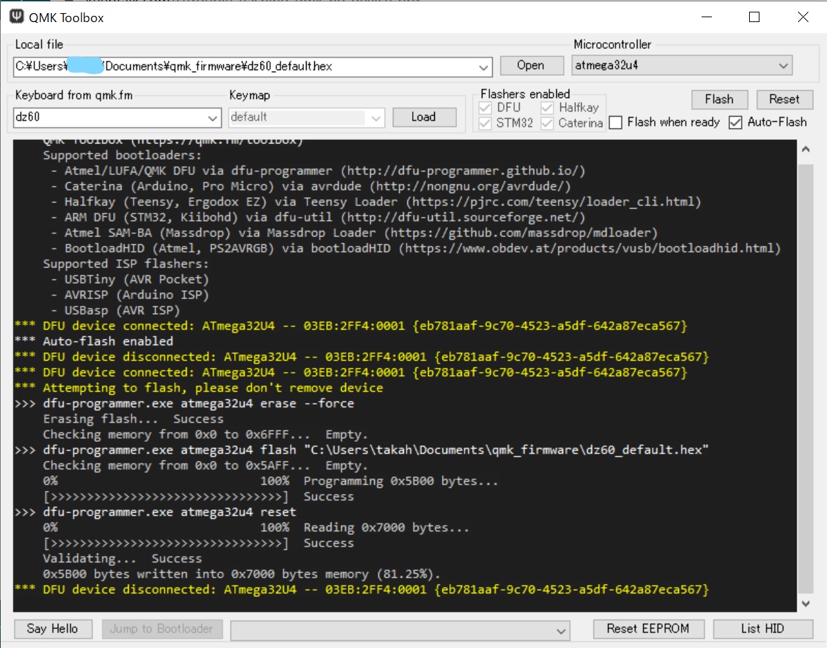Load the selected keymap from qmk.fm
Image resolution: width=827 pixels, height=648 pixels.
pos(424,117)
